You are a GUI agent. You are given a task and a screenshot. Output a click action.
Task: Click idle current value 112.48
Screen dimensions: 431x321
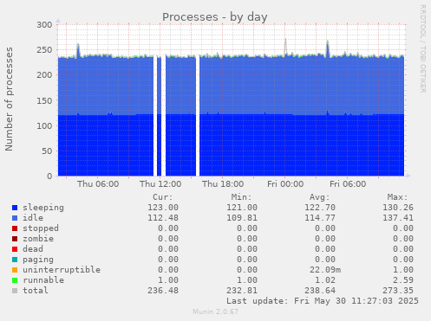[x=163, y=218]
